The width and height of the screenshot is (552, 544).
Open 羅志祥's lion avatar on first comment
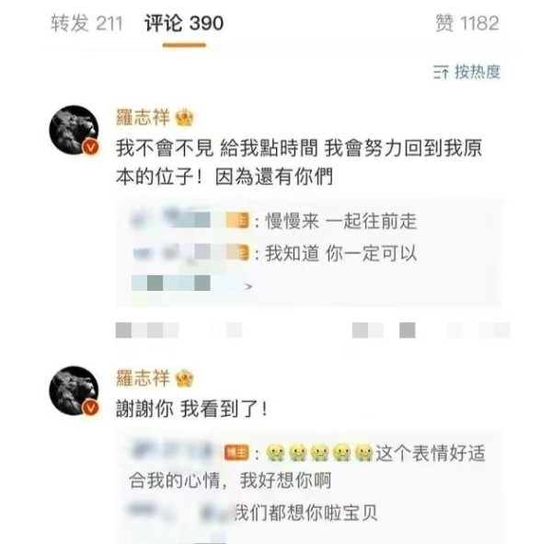tap(74, 130)
